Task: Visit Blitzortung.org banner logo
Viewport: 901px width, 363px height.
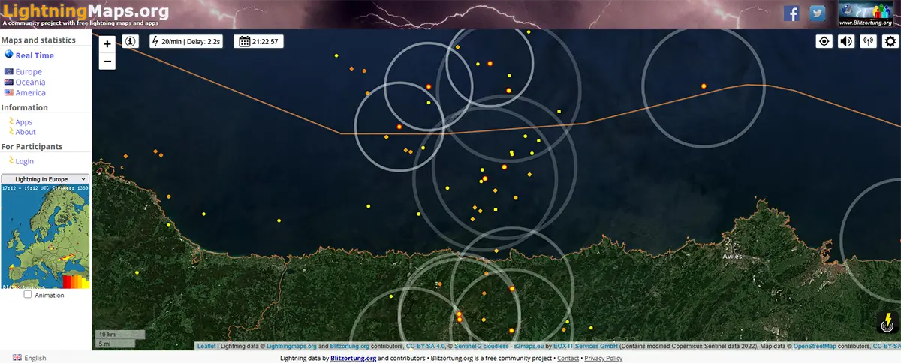Action: (x=867, y=14)
